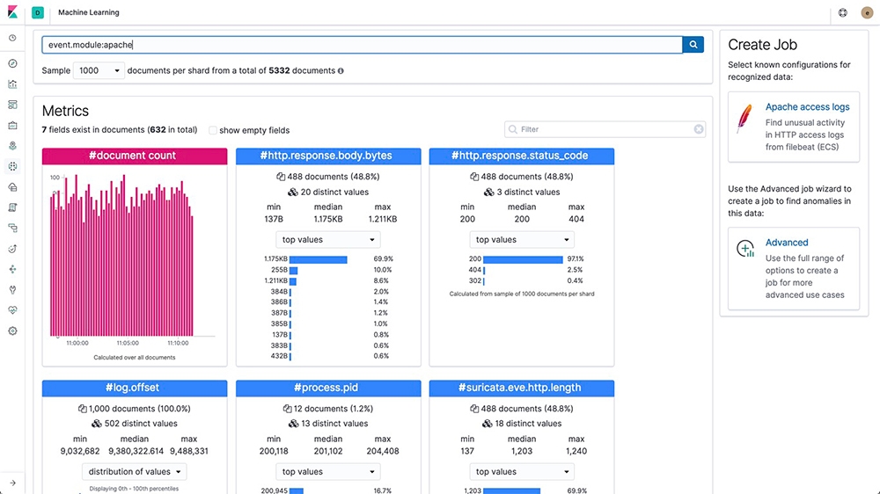The width and height of the screenshot is (880, 494).
Task: Open Advanced job wizard link
Action: [787, 243]
